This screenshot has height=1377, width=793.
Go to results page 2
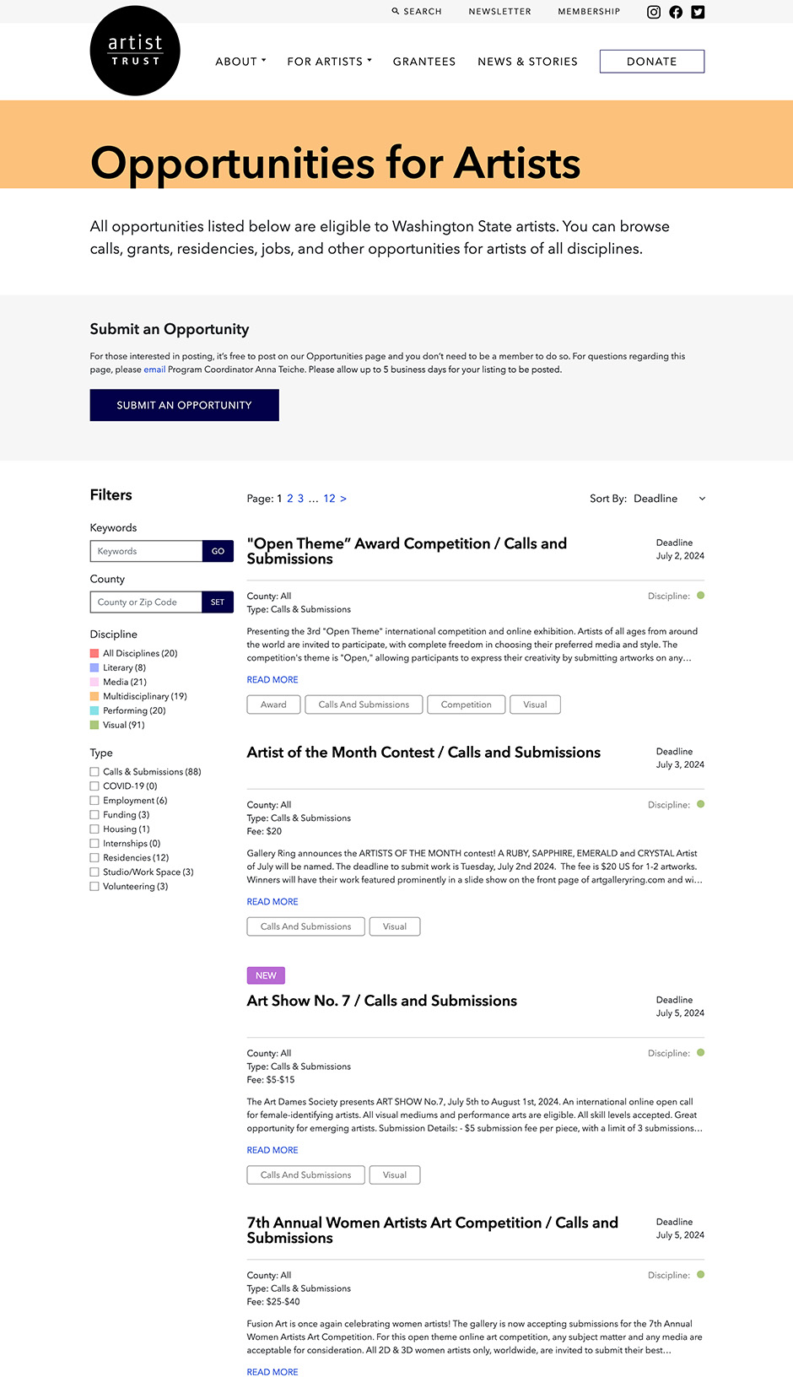[290, 499]
